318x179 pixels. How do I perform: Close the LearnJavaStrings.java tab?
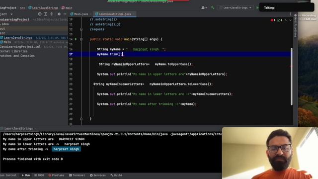(x=134, y=14)
